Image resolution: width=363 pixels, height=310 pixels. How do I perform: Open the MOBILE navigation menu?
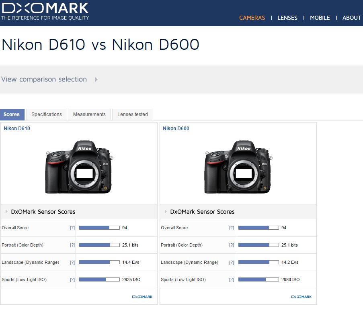pyautogui.click(x=320, y=18)
